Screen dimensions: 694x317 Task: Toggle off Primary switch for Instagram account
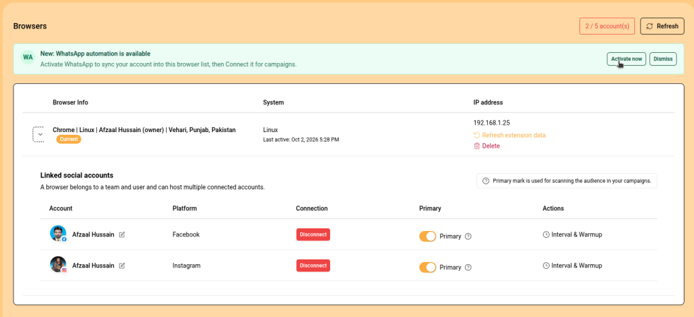click(x=428, y=268)
